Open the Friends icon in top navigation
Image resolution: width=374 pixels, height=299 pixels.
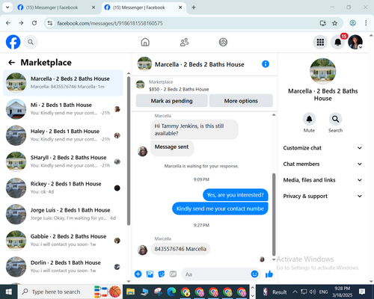click(184, 42)
